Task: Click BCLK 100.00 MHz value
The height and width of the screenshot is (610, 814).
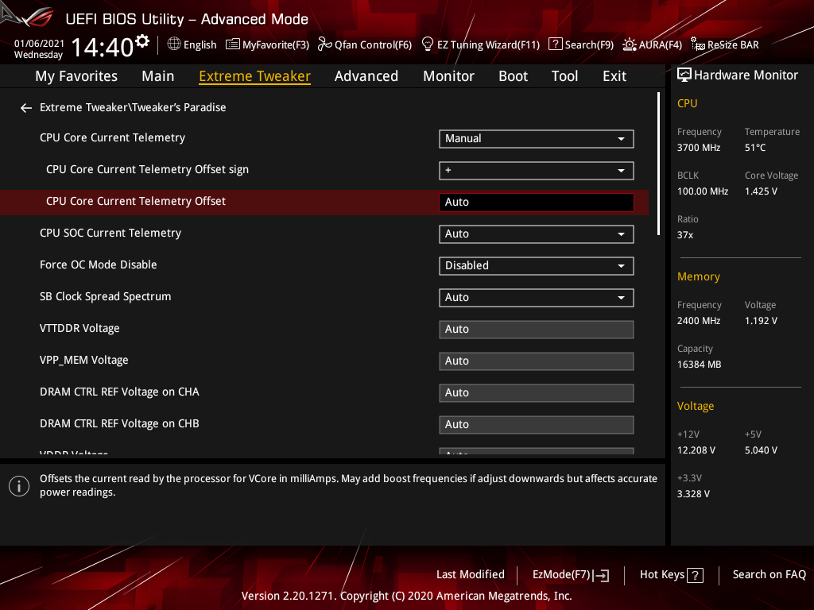Action: coord(703,191)
